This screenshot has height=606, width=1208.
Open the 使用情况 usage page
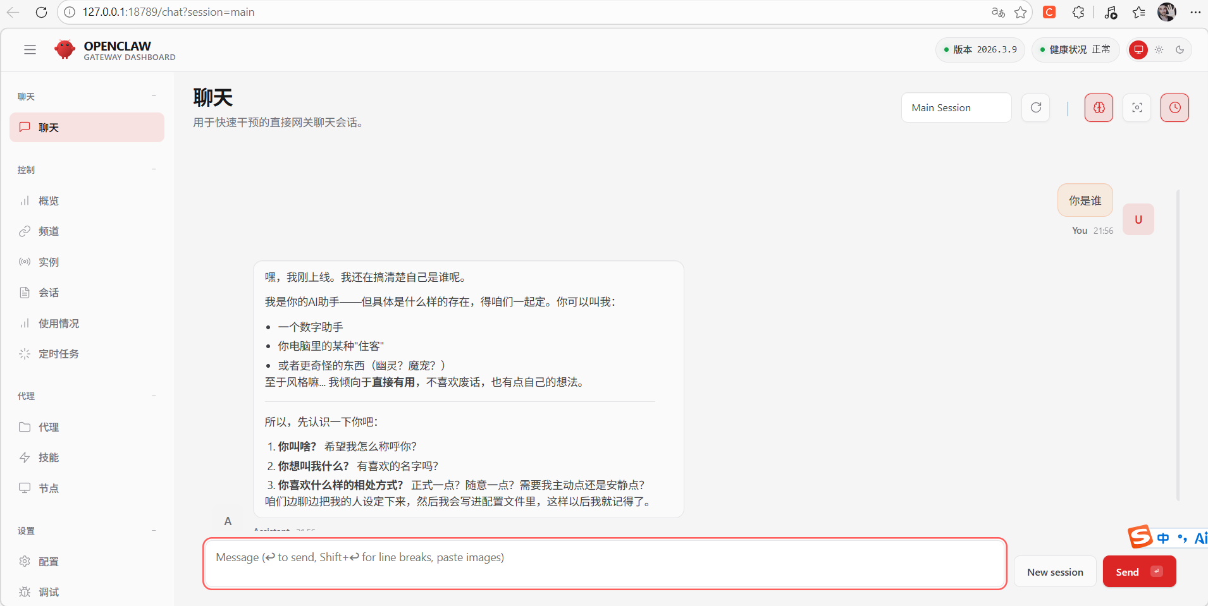pos(87,324)
